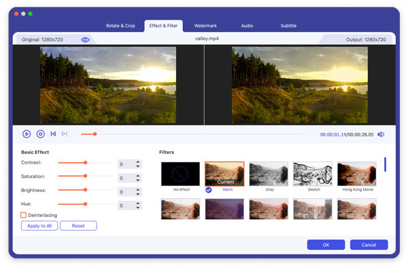Open the Watermark tab

205,26
